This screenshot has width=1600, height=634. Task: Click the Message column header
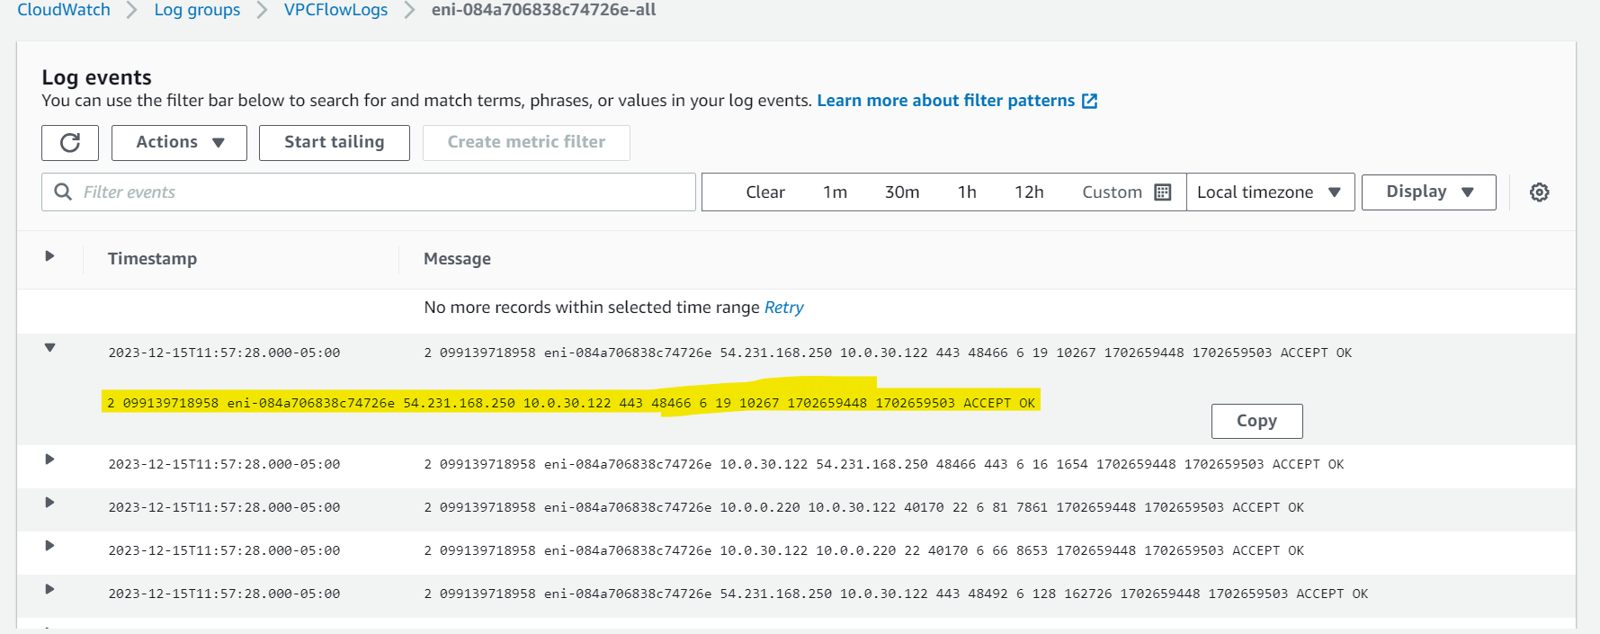click(x=457, y=259)
